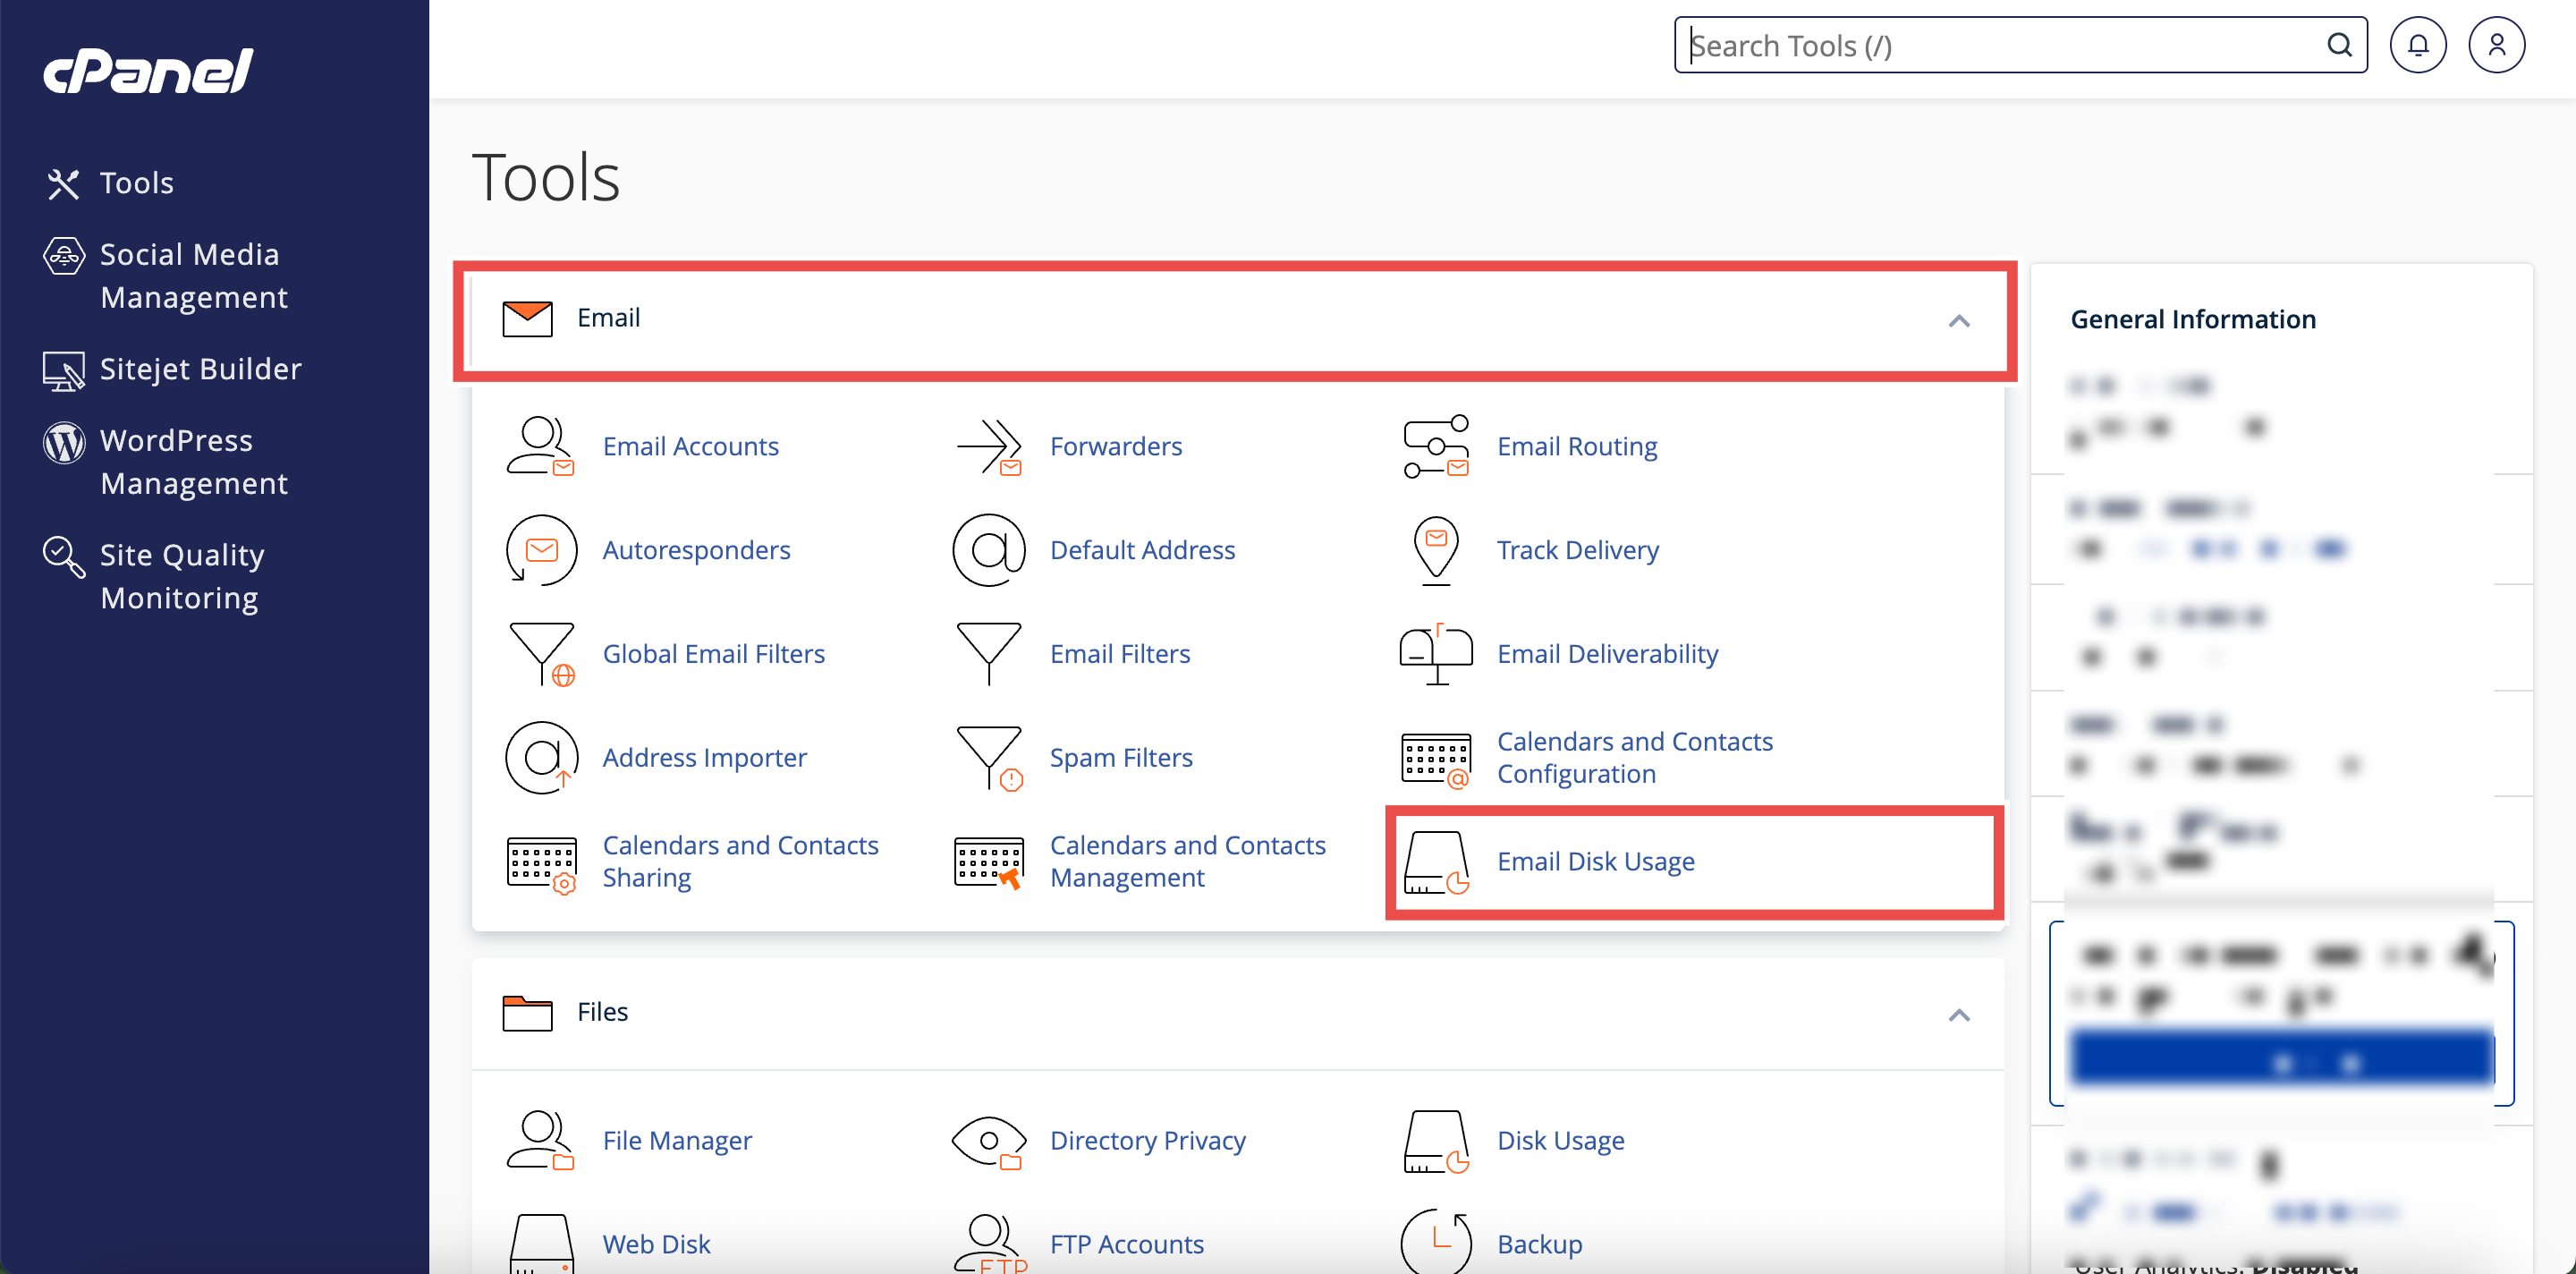Image resolution: width=2576 pixels, height=1274 pixels.
Task: Click the Default Address at-sign icon
Action: (x=989, y=550)
